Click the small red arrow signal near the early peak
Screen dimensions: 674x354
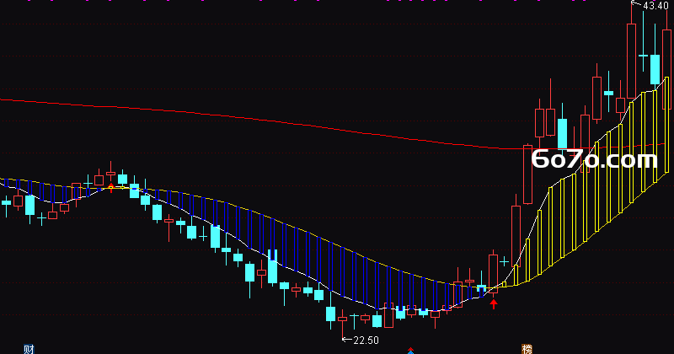click(x=111, y=187)
